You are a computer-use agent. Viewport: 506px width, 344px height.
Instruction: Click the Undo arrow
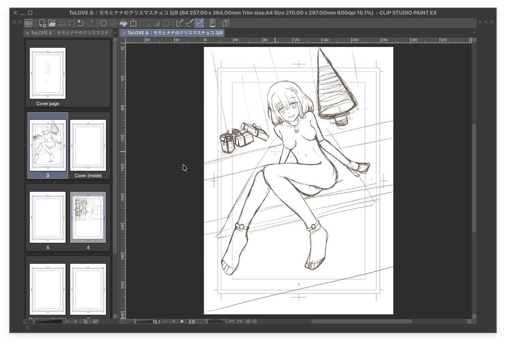81,23
